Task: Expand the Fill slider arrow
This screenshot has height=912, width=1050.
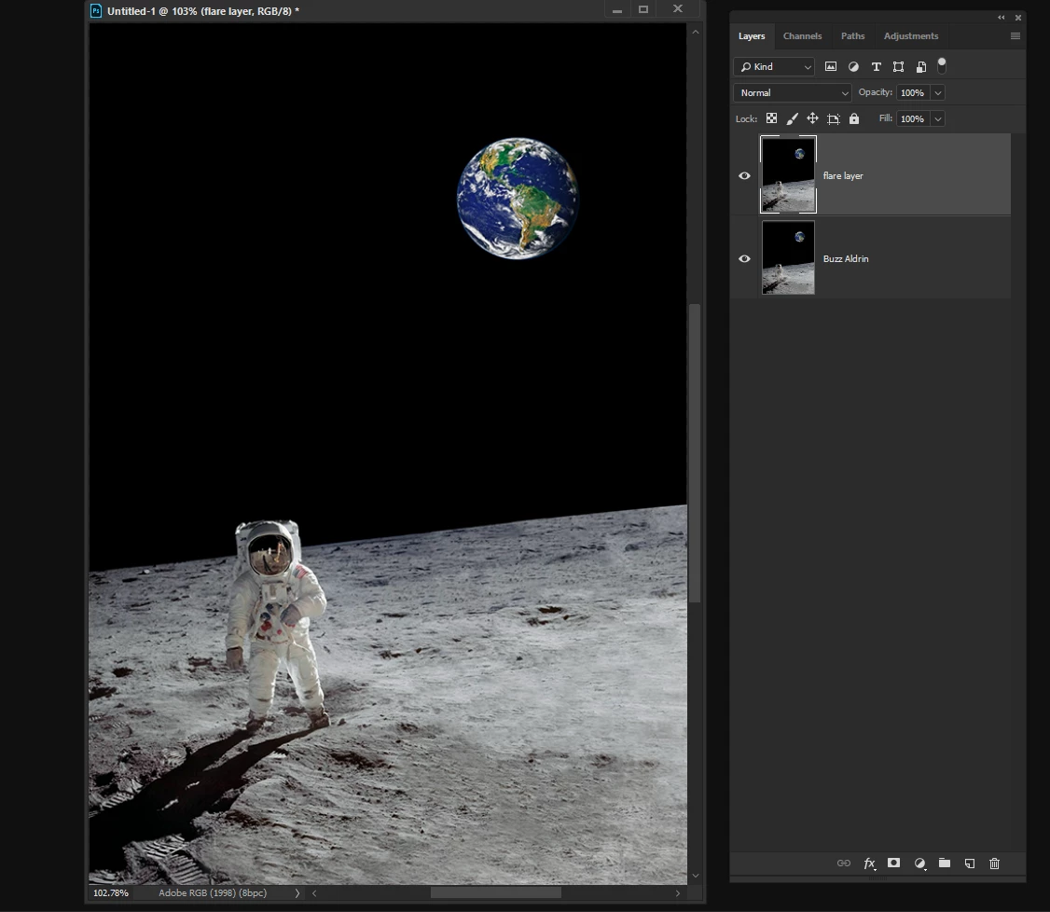Action: tap(937, 118)
